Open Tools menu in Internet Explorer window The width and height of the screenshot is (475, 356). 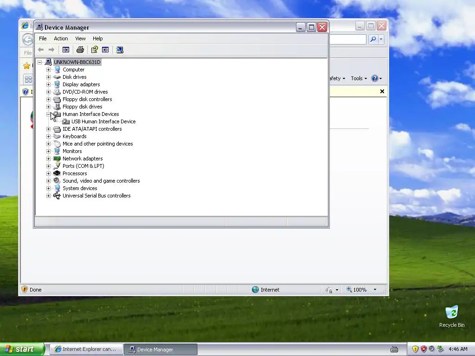359,78
